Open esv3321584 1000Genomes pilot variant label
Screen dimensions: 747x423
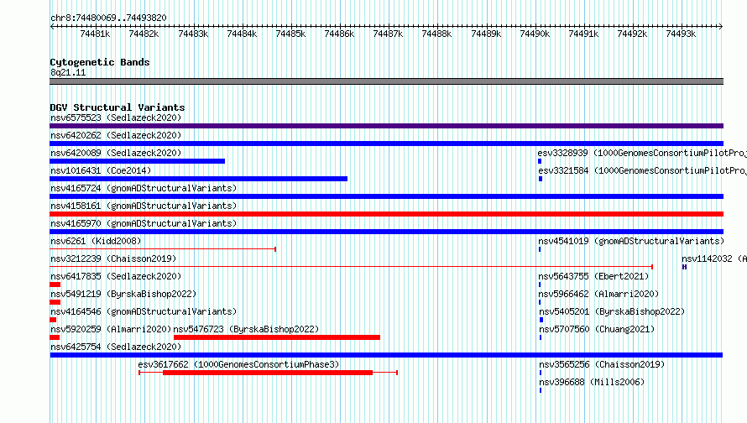[x=642, y=170]
